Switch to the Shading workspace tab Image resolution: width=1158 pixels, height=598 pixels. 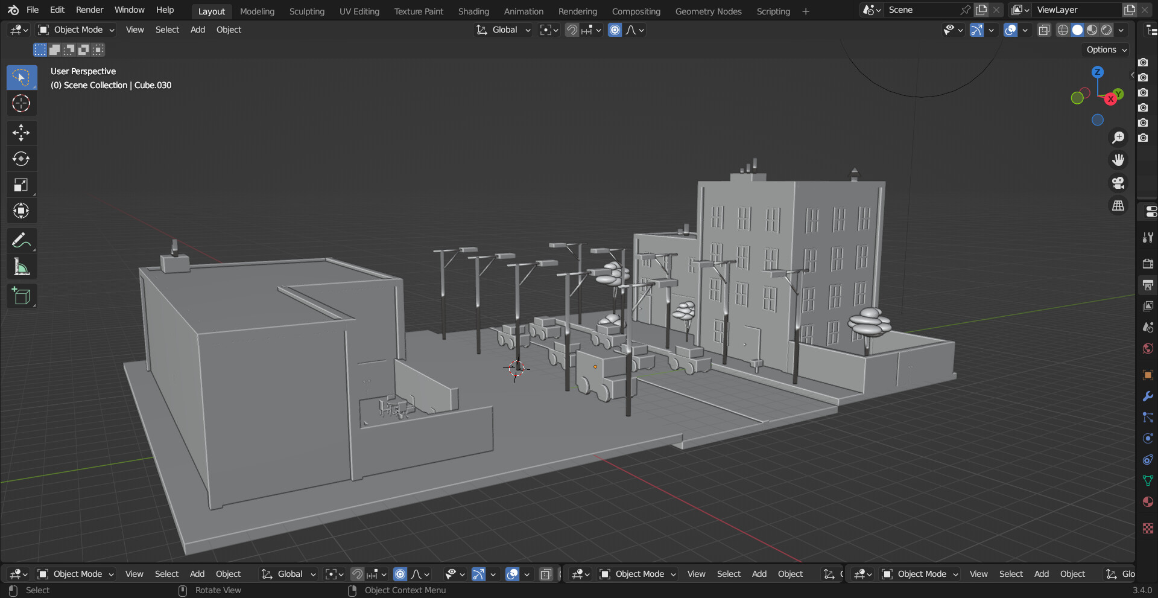pos(473,11)
